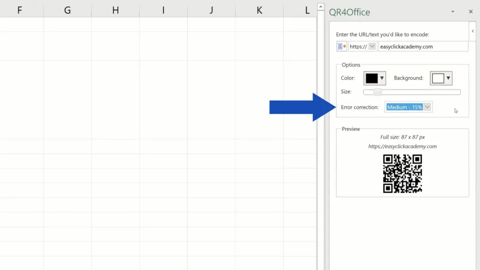This screenshot has height=270, width=480.
Task: Select column J header
Action: click(211, 10)
